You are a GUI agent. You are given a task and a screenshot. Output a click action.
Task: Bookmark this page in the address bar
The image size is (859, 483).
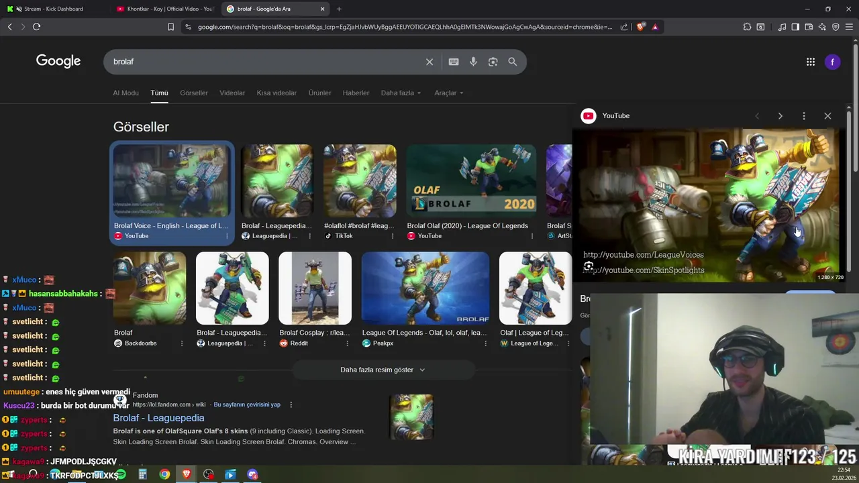coord(170,27)
